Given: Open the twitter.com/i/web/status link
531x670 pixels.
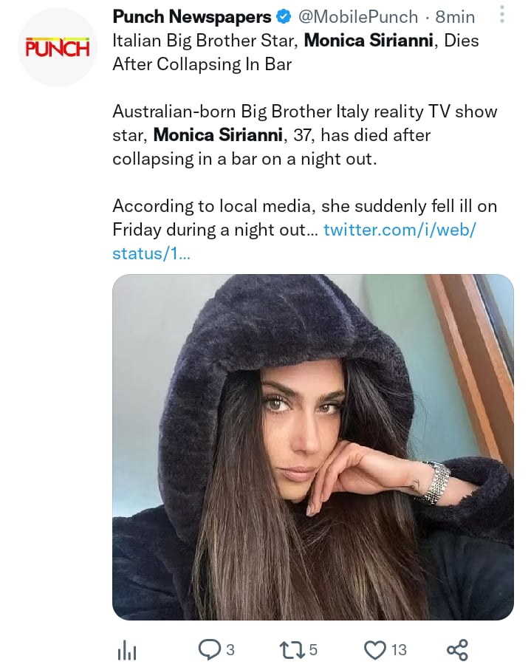Looking at the screenshot, I should click(x=294, y=242).
